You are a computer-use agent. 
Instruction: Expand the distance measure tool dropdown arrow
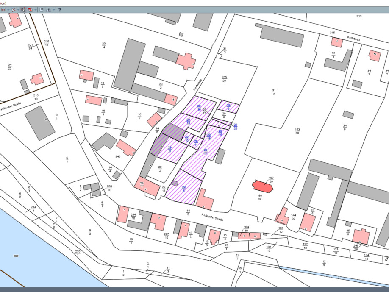[8, 10]
